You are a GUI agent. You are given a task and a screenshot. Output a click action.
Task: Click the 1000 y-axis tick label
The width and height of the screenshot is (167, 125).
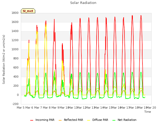15,49
